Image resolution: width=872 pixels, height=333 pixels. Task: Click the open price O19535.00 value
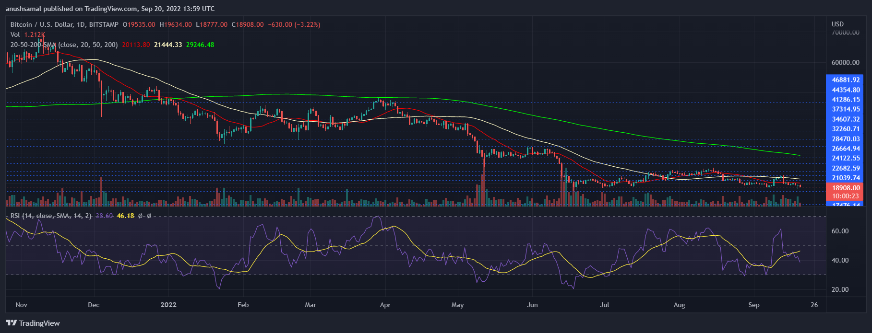[x=139, y=24]
